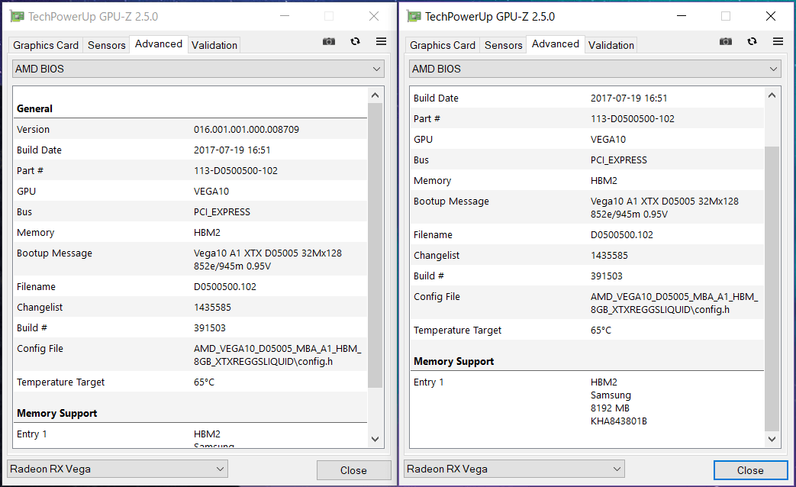Viewport: 796px width, 487px height.
Task: Select Memory HBM2 value in left window
Action: (207, 233)
